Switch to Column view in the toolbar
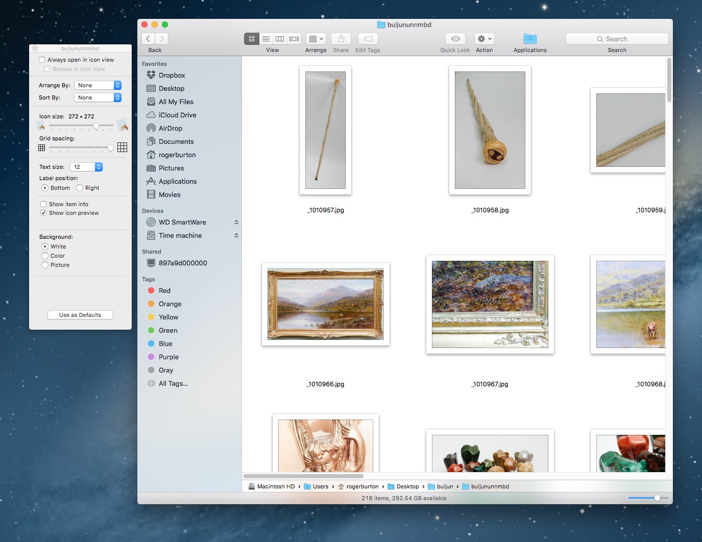Image resolution: width=702 pixels, height=542 pixels. pos(279,38)
